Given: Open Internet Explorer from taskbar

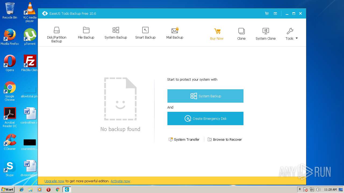Looking at the screenshot, I should 21,190.
